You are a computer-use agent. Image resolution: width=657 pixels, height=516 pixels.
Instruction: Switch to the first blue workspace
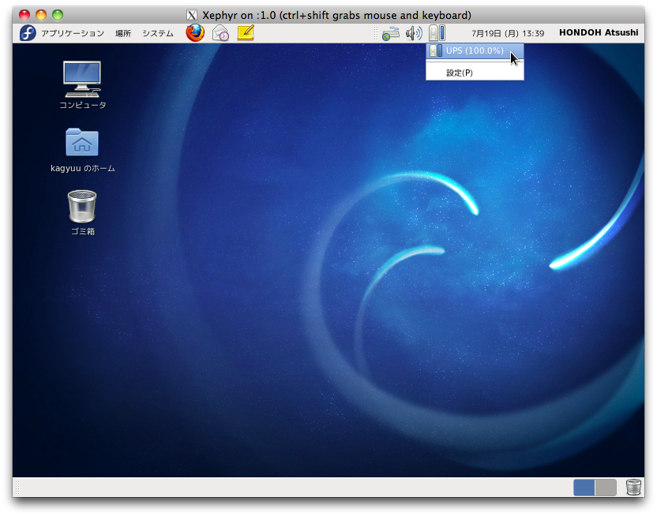584,488
